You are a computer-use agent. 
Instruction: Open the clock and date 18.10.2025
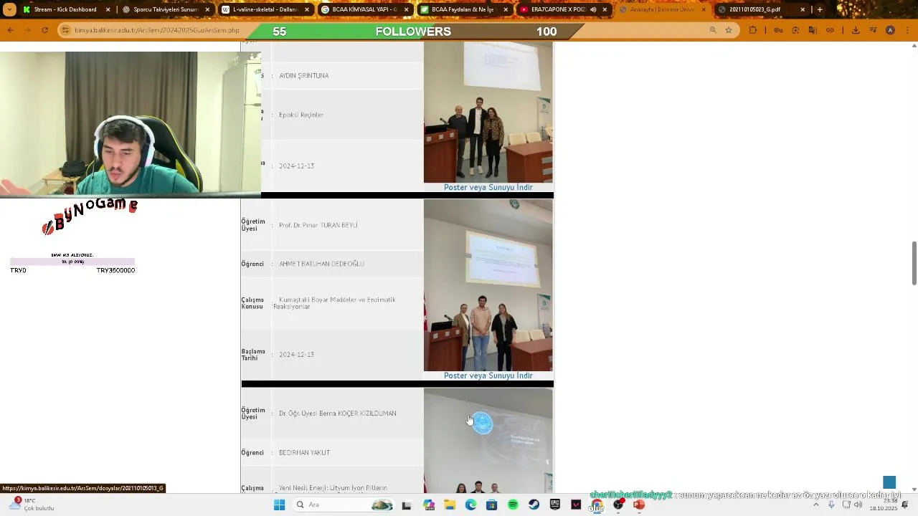click(x=884, y=505)
